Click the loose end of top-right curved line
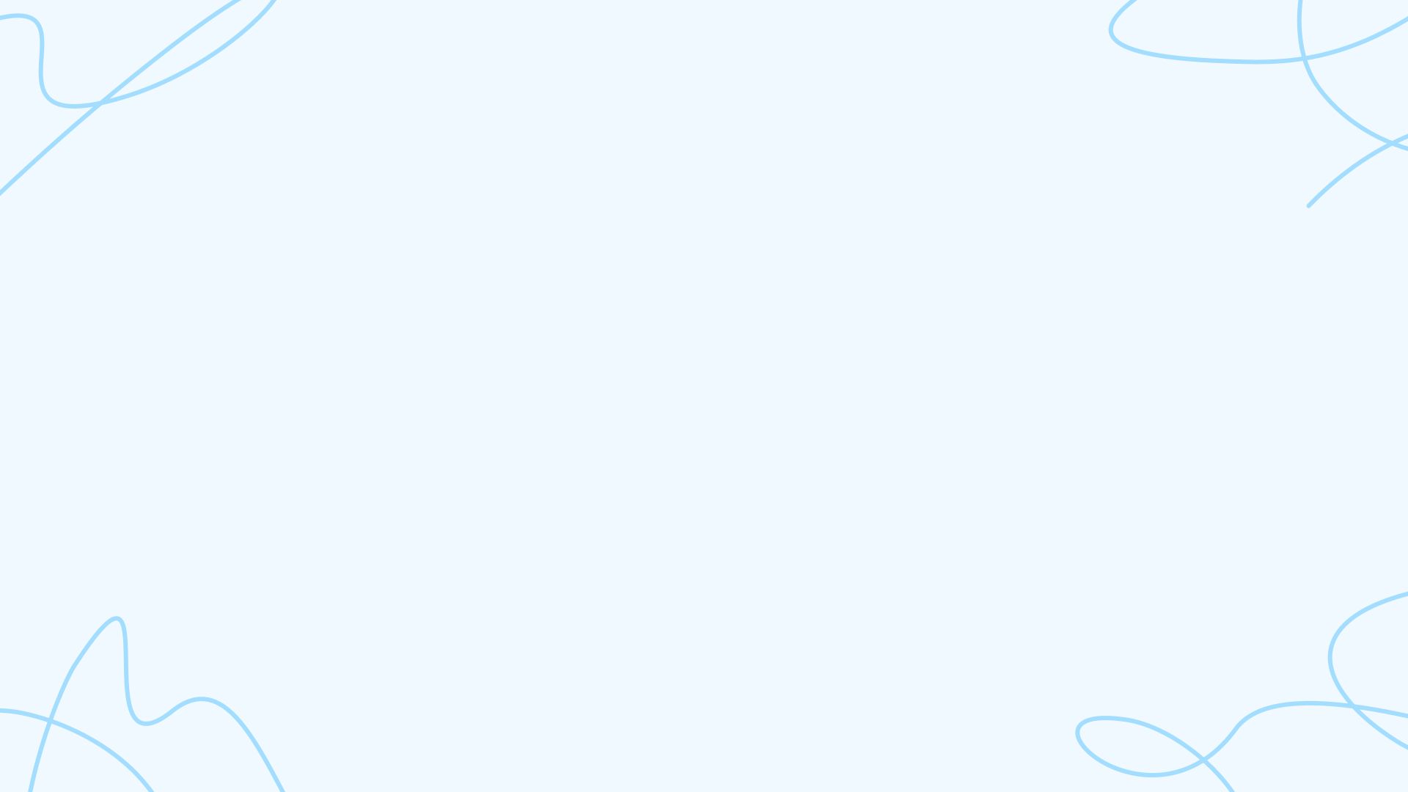 [1309, 206]
